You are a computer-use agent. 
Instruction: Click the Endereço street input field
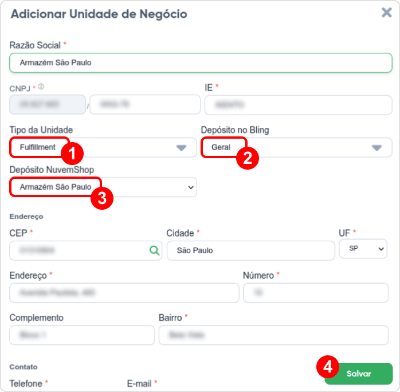tap(124, 293)
